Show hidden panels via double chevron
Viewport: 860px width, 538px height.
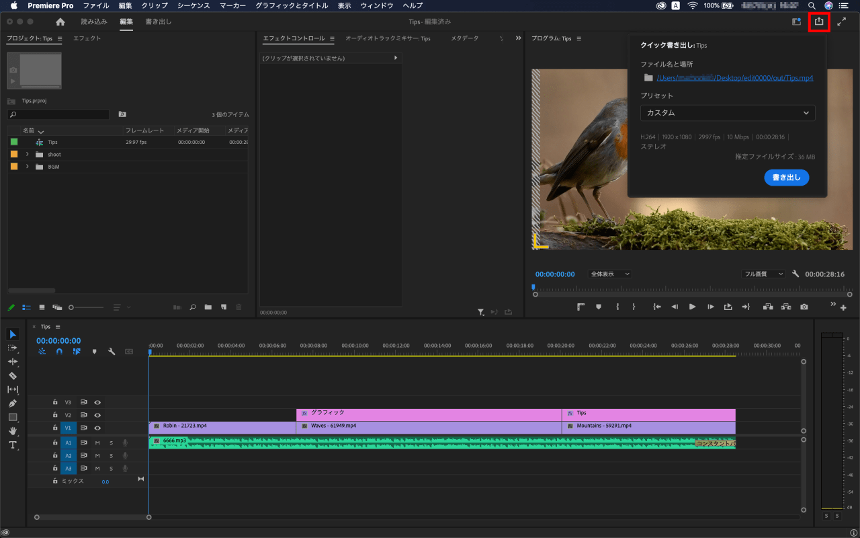click(x=518, y=38)
